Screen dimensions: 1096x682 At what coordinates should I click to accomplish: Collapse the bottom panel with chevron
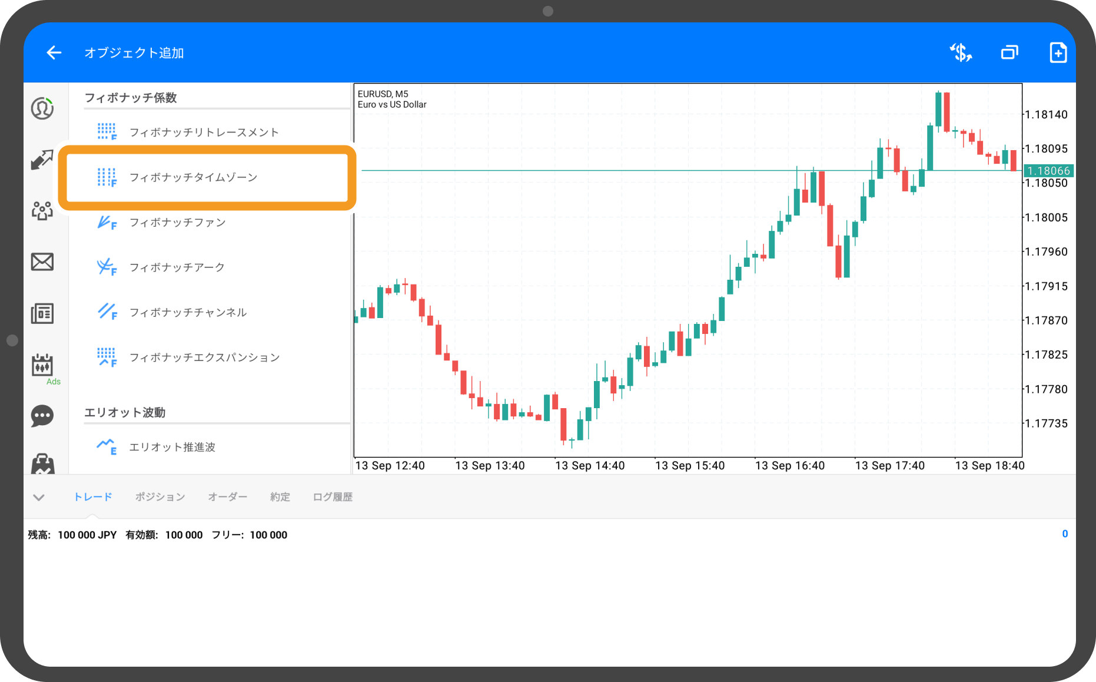39,497
